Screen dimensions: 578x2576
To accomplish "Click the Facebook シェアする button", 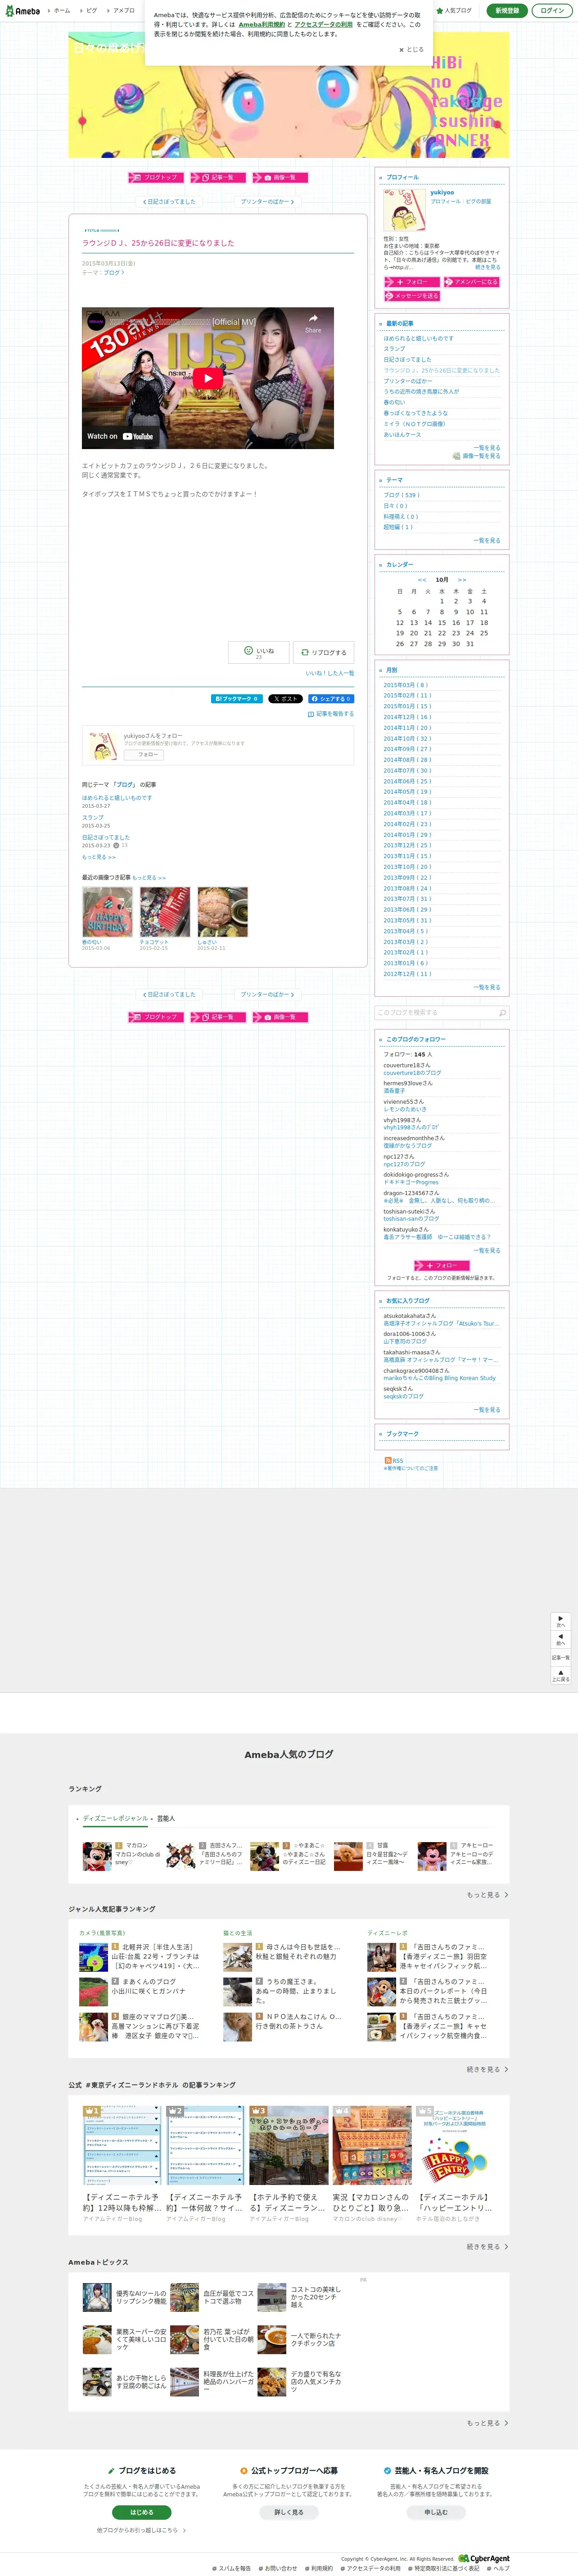I will click(330, 699).
